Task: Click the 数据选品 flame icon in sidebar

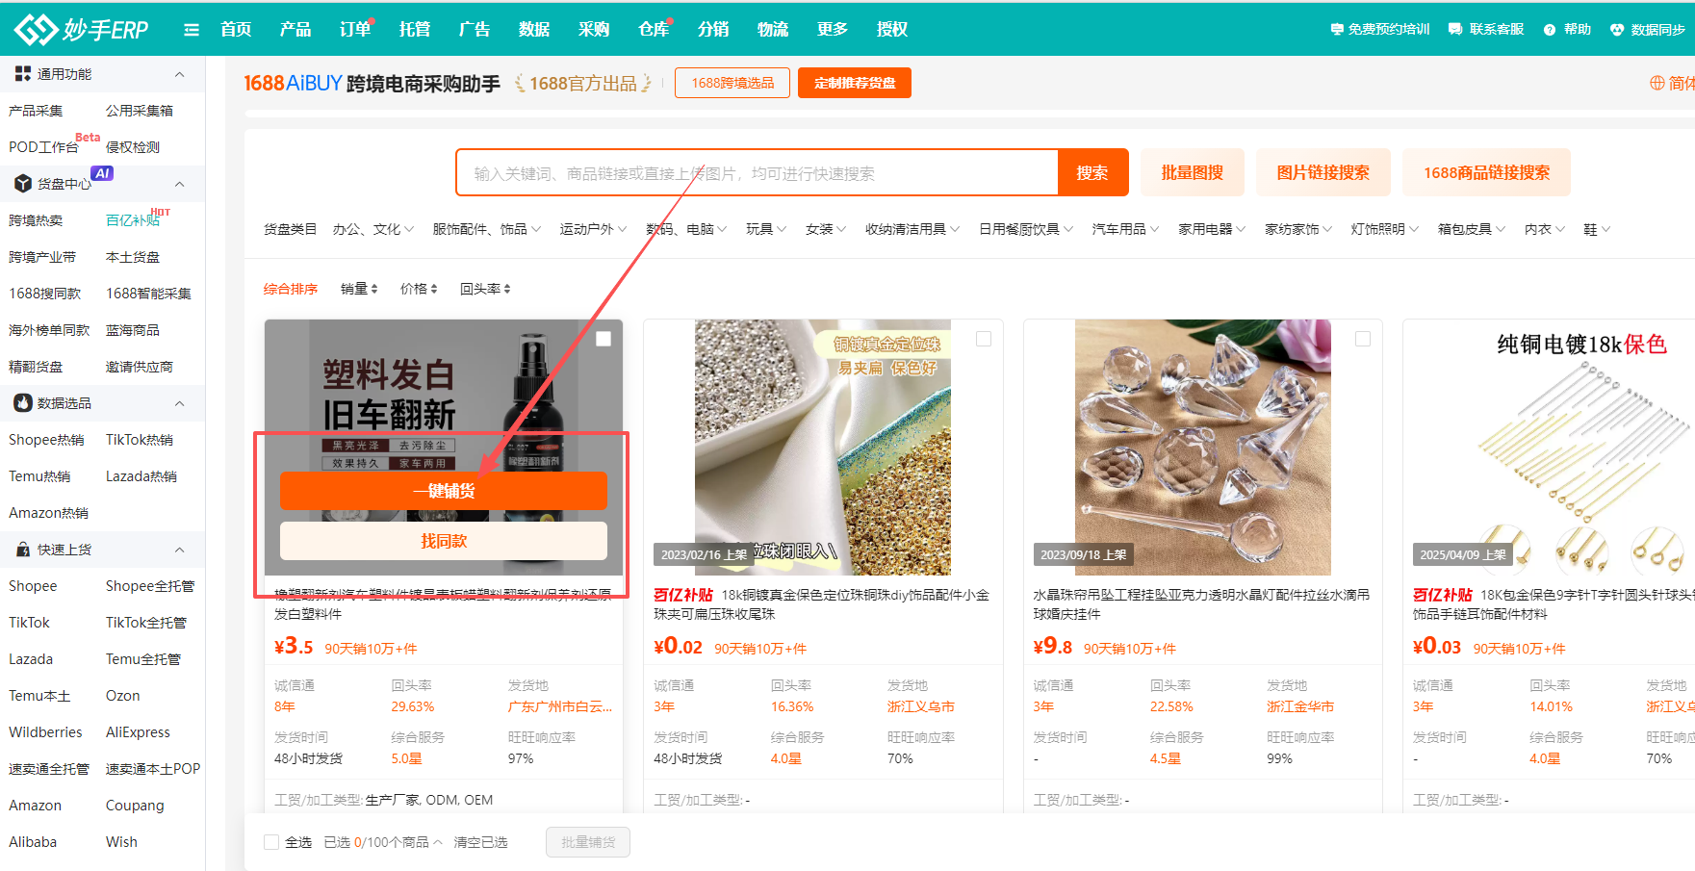Action: click(21, 402)
